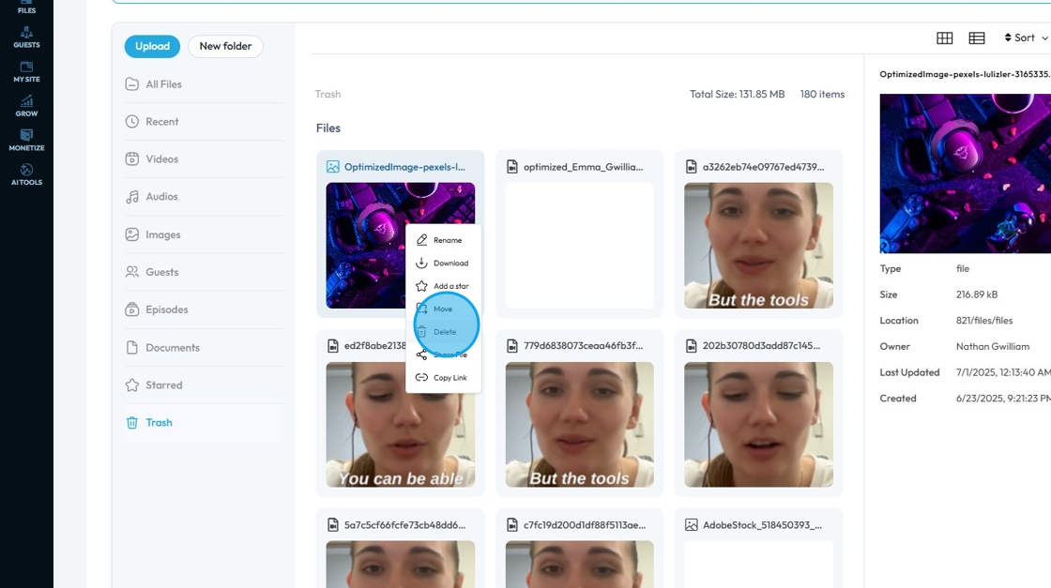Click the AdobeStock_518450393 file name
This screenshot has height=588, width=1051.
pyautogui.click(x=762, y=525)
